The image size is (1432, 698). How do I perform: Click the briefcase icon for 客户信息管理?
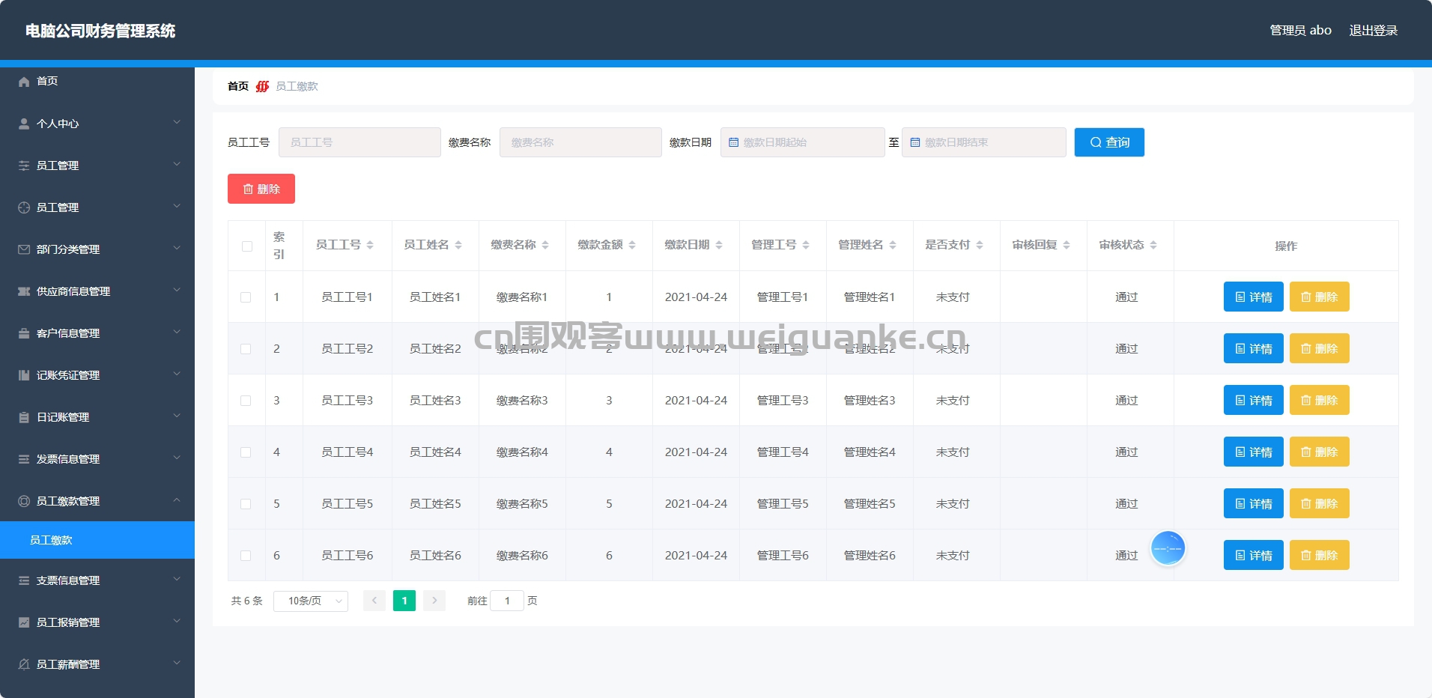tap(24, 333)
